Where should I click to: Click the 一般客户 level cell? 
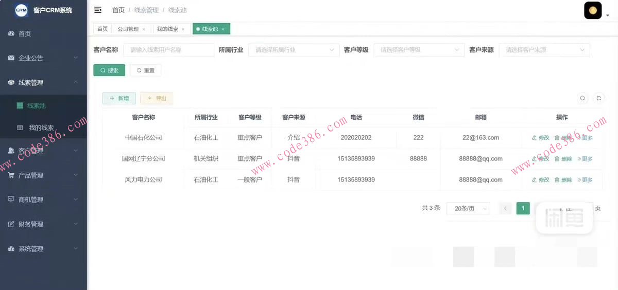pos(250,180)
